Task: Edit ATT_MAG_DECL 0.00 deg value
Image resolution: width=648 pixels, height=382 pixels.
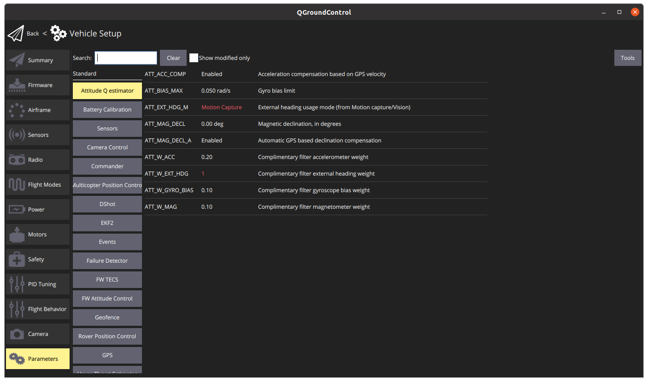Action: 212,124
